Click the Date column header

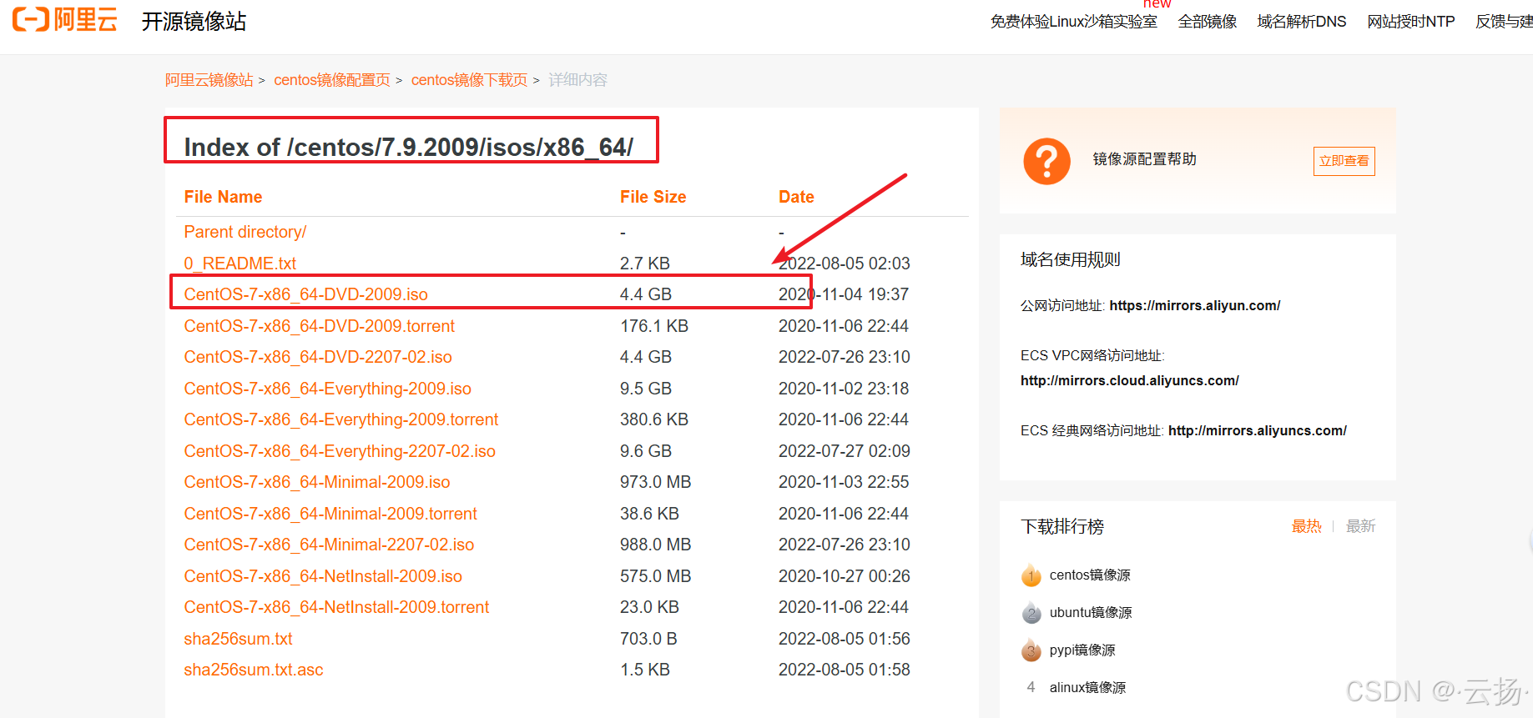[x=796, y=197]
